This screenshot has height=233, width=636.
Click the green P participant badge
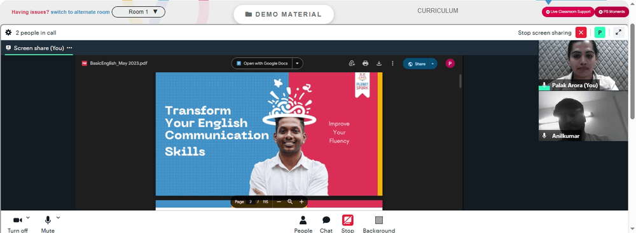tap(600, 32)
